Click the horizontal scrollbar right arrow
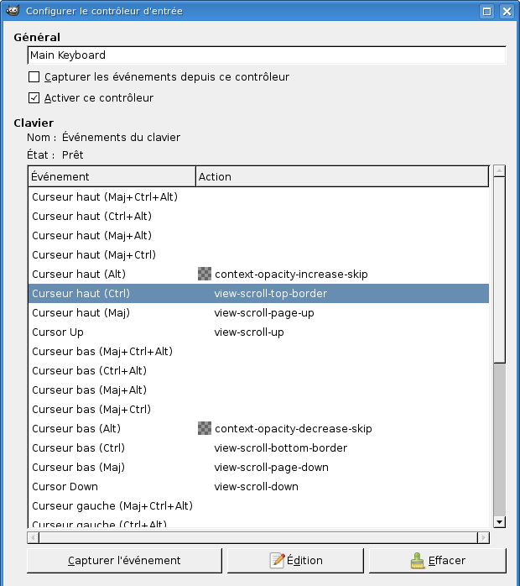 point(483,537)
